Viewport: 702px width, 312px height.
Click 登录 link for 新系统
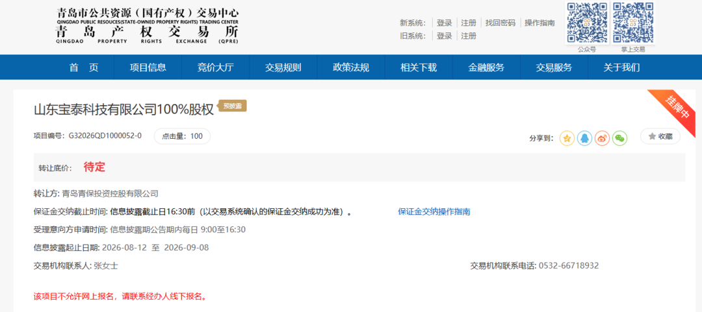[444, 23]
